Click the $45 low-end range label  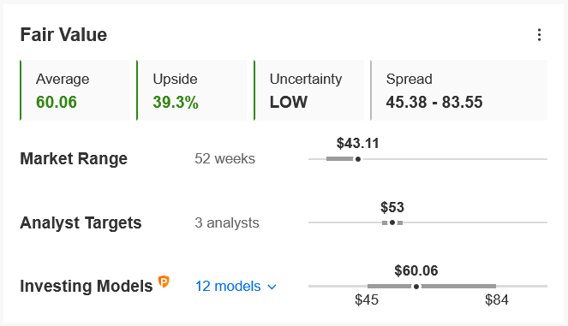[x=367, y=299]
